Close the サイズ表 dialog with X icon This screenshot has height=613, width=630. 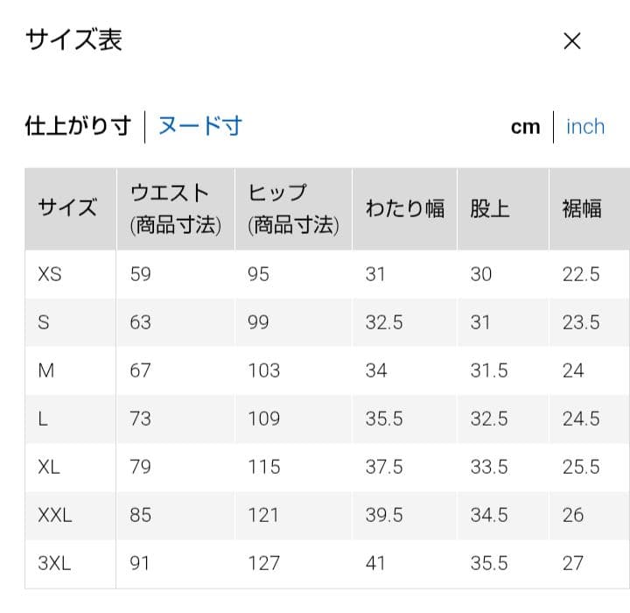tap(571, 41)
